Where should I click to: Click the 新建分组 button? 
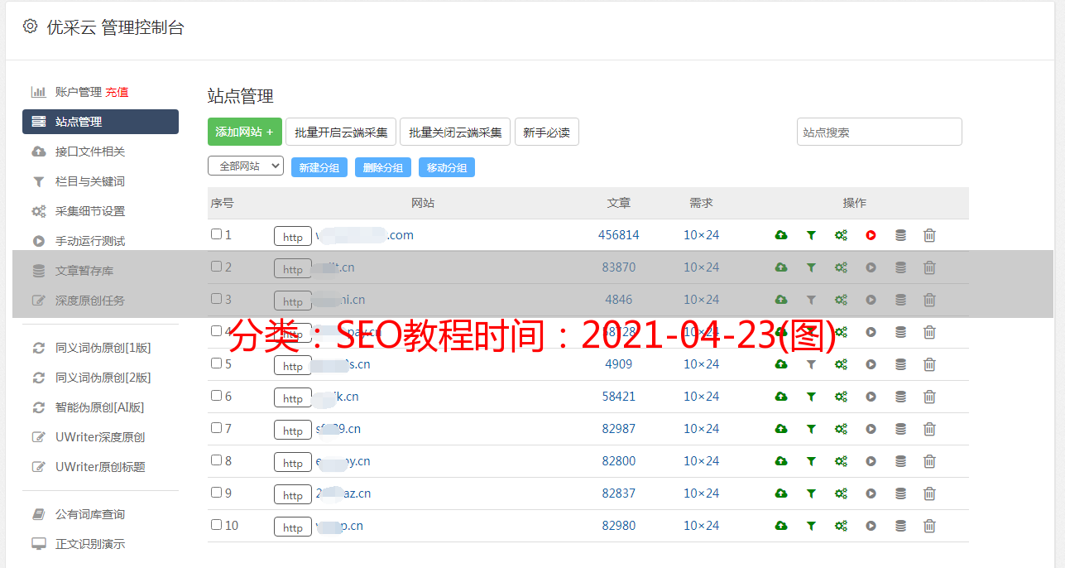(319, 167)
